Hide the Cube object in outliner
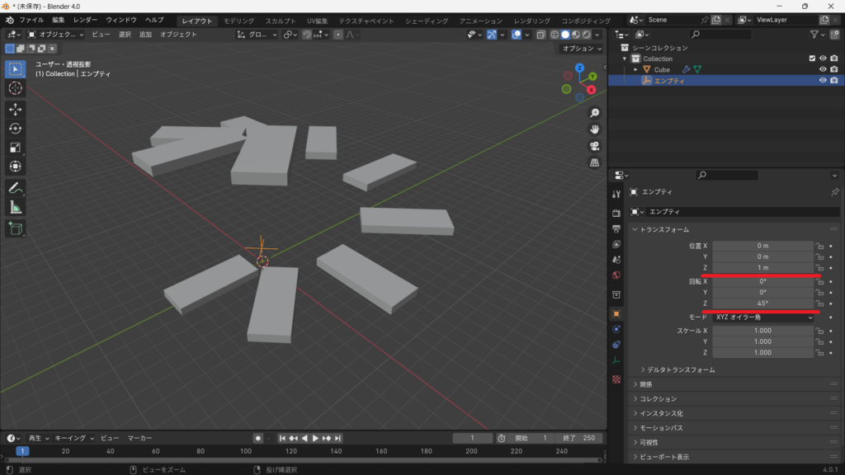 coord(823,69)
